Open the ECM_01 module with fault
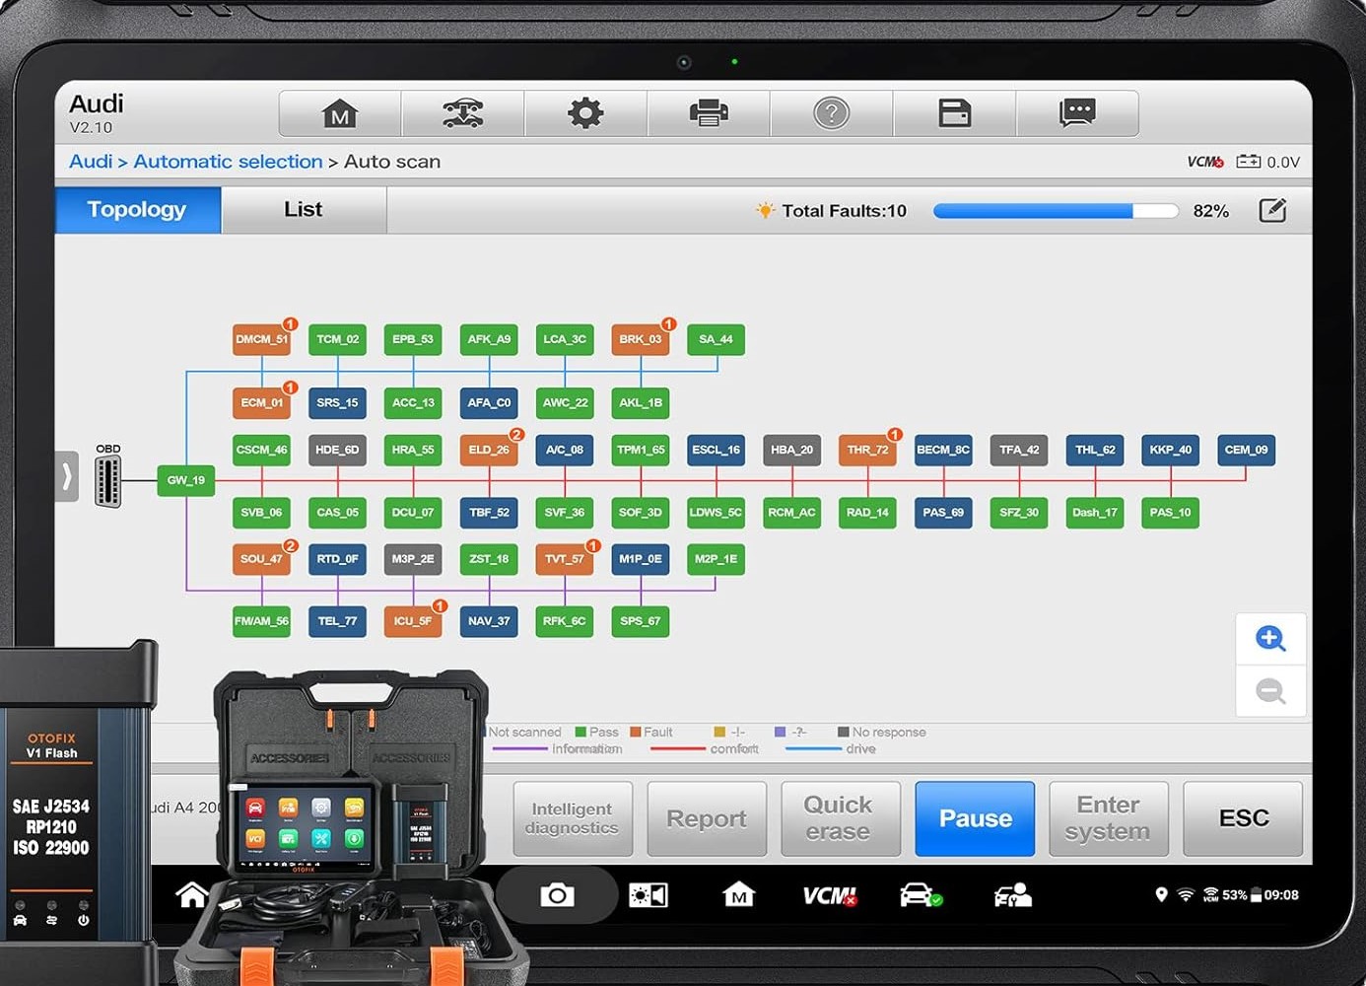Viewport: 1366px width, 986px height. (262, 403)
